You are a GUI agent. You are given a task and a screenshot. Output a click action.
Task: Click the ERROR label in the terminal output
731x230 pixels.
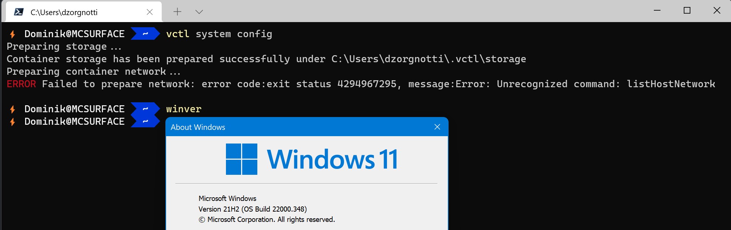tap(21, 84)
